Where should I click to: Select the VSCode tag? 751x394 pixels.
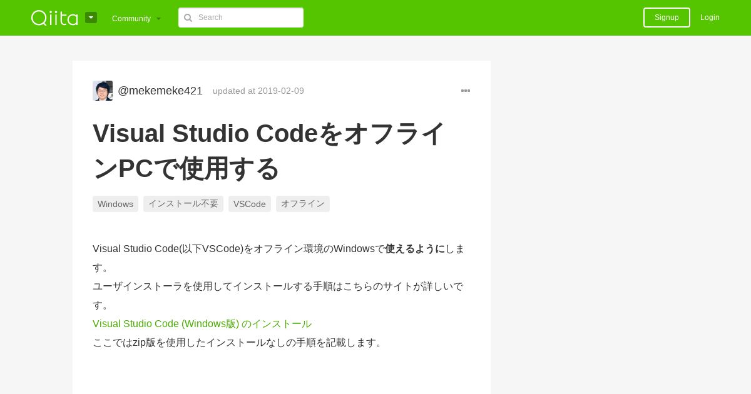[x=250, y=204]
